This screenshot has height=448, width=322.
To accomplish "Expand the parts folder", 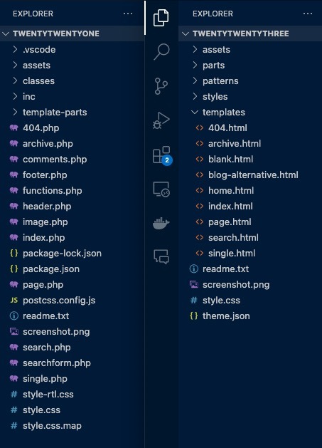I will [250, 65].
